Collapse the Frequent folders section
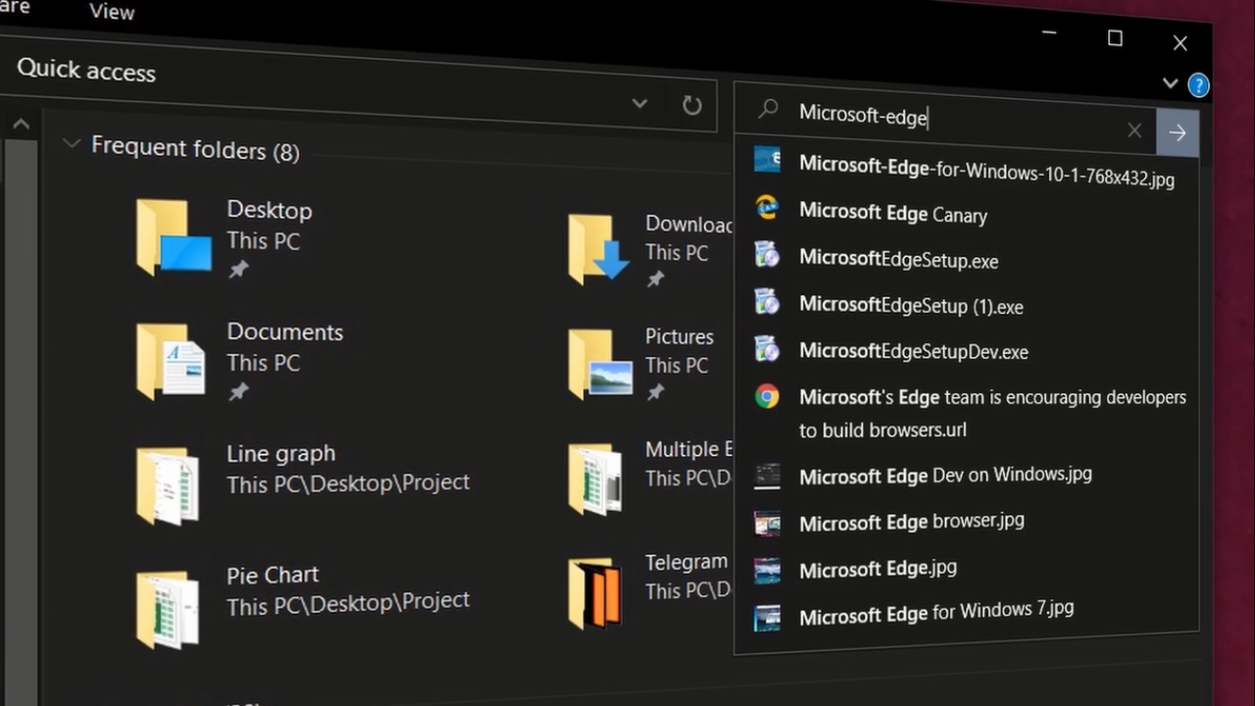 tap(72, 143)
